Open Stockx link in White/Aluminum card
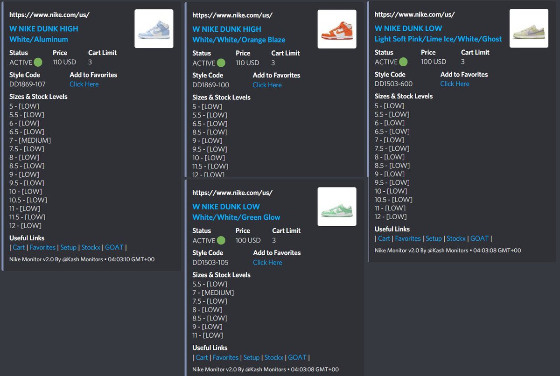 tap(91, 247)
